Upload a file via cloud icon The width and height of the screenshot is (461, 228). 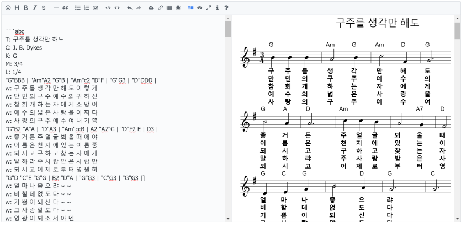pos(151,8)
